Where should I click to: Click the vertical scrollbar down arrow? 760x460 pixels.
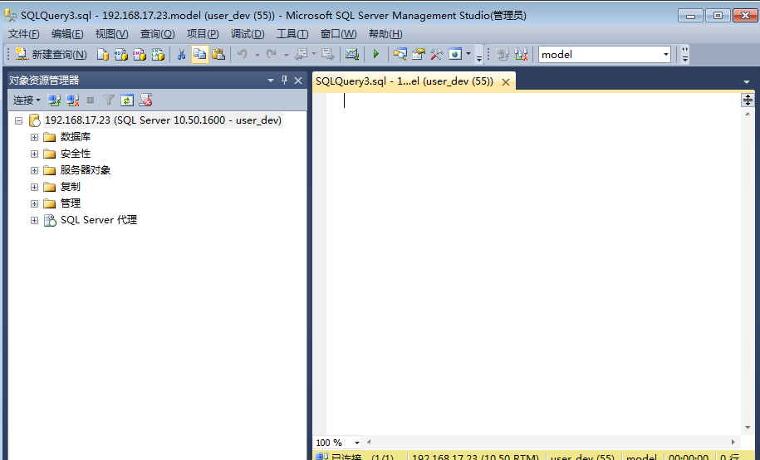tap(748, 428)
